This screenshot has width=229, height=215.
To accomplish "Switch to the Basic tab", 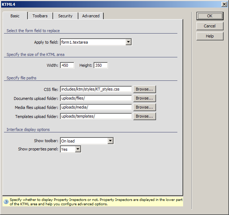I will pyautogui.click(x=15, y=16).
